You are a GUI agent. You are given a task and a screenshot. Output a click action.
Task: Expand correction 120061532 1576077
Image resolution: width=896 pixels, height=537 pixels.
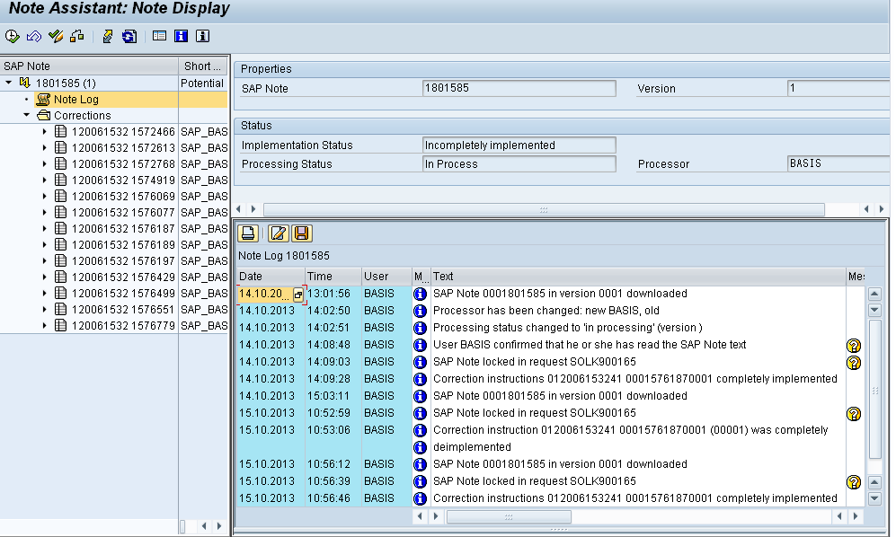point(45,212)
